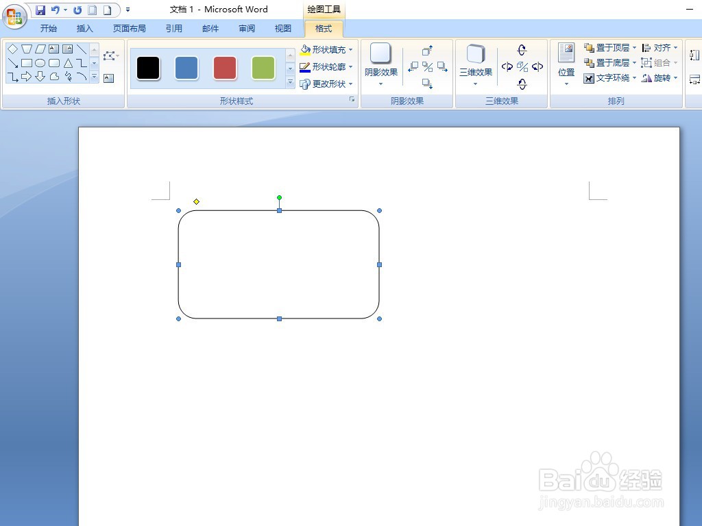The width and height of the screenshot is (702, 526).
Task: Open 对齐 align menu
Action: coord(659,48)
